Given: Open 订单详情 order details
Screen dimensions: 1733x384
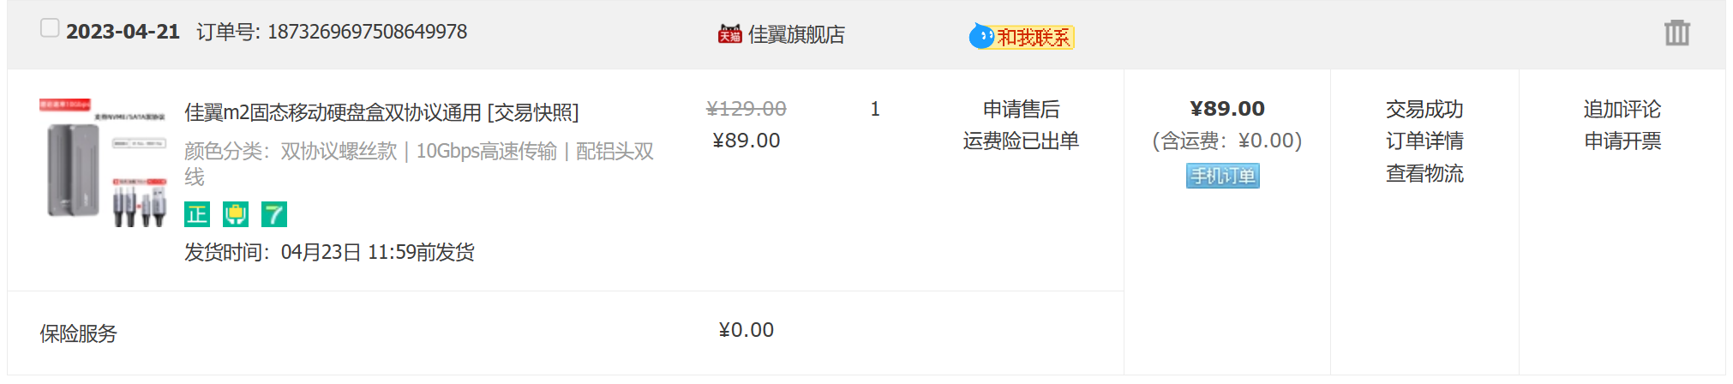Looking at the screenshot, I should [1424, 141].
